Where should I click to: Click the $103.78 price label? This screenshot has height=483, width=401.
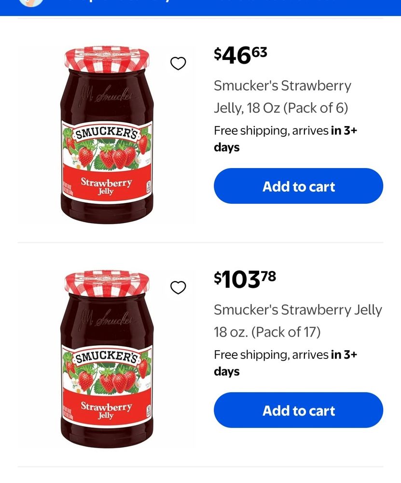coord(244,279)
